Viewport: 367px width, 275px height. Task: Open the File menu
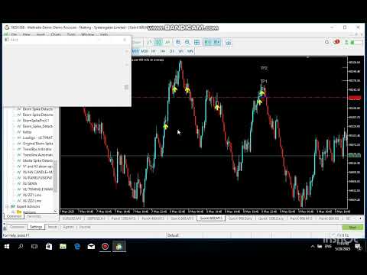coord(14,34)
